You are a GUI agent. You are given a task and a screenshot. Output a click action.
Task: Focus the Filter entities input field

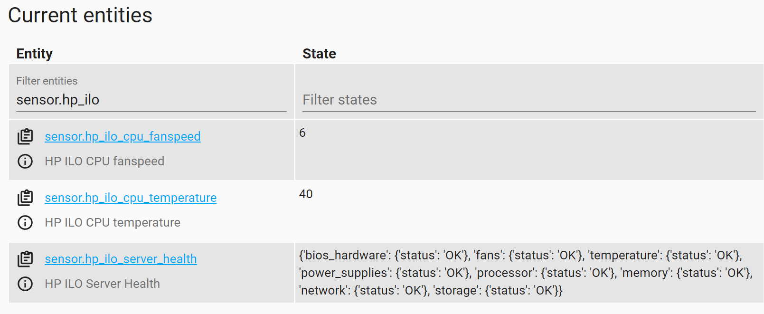click(x=151, y=100)
